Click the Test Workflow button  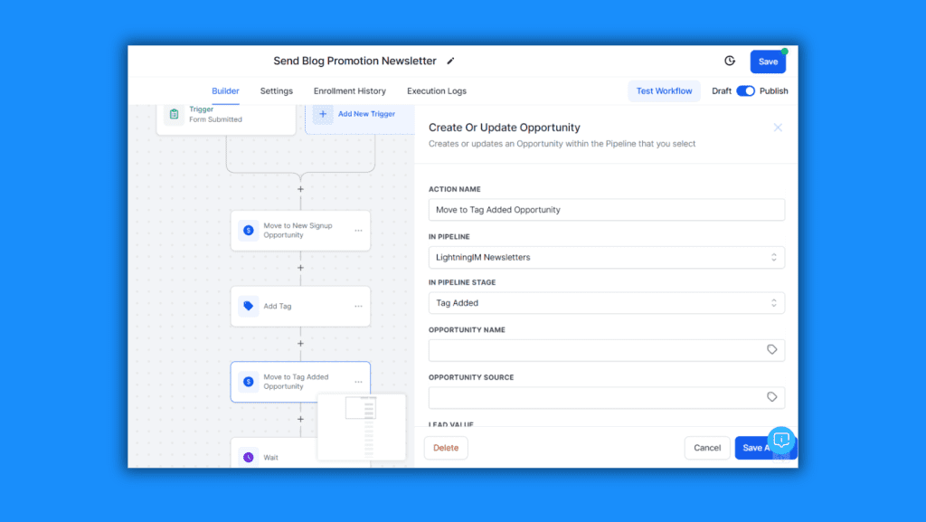pos(664,90)
